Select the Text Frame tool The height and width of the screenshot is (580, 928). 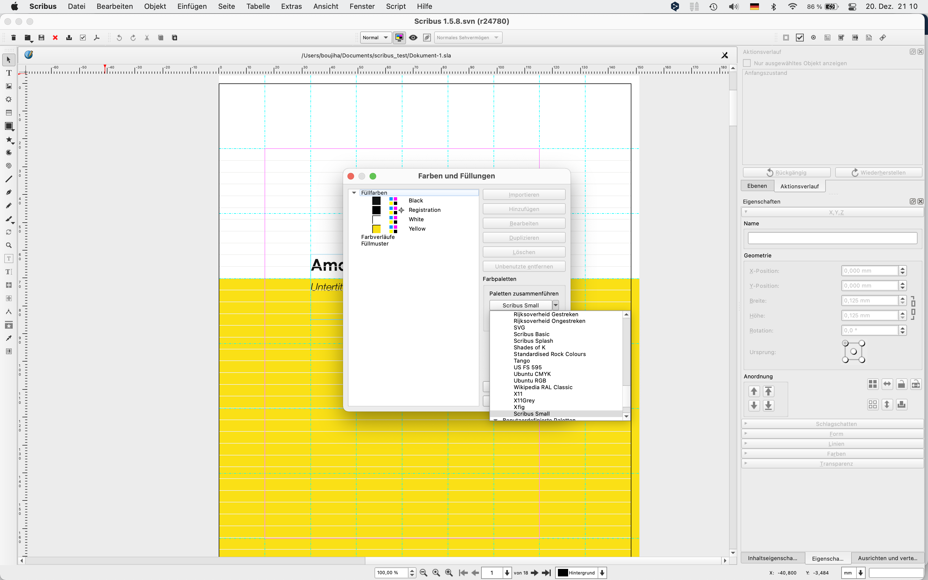coord(9,73)
